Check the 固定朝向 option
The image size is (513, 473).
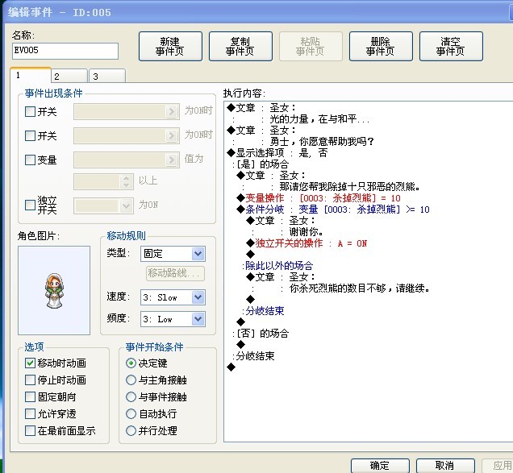click(30, 396)
